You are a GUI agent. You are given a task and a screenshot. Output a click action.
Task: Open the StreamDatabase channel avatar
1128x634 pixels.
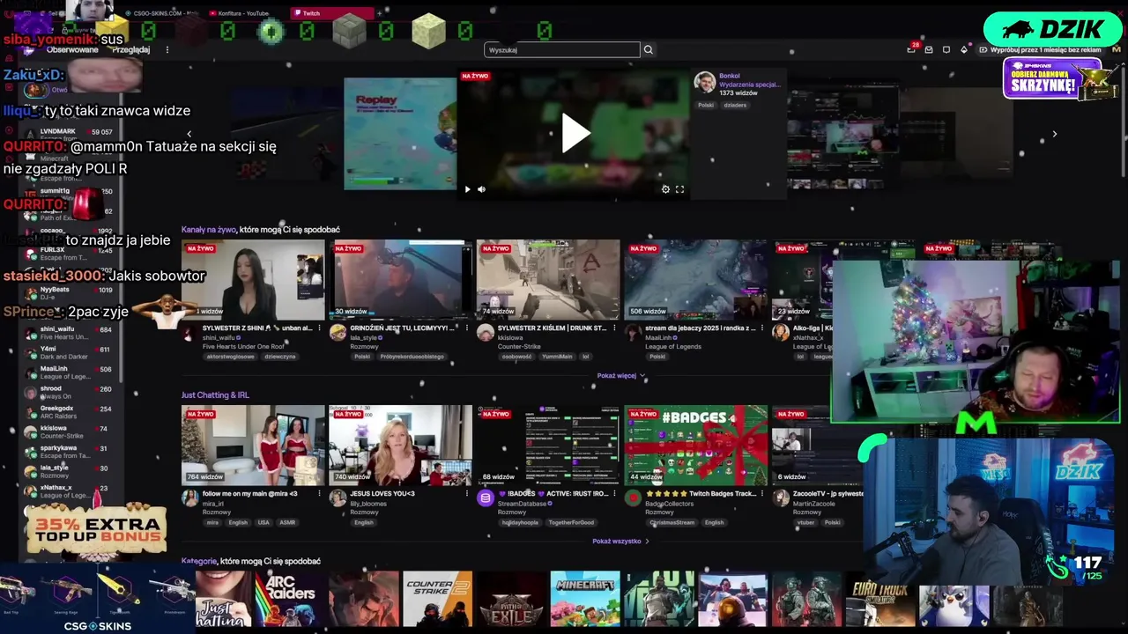[486, 498]
